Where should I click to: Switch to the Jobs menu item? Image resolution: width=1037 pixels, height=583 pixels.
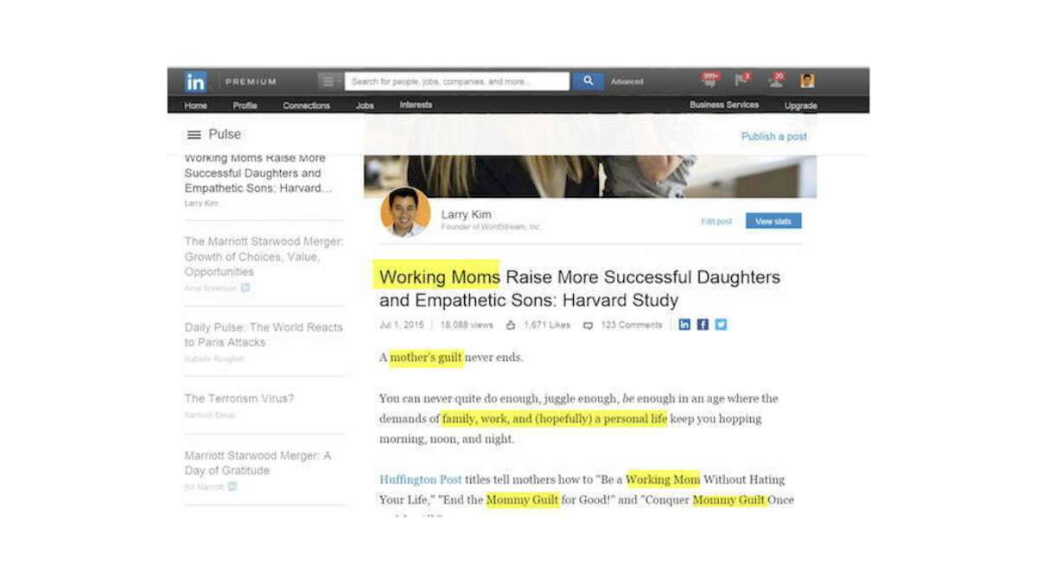[364, 105]
